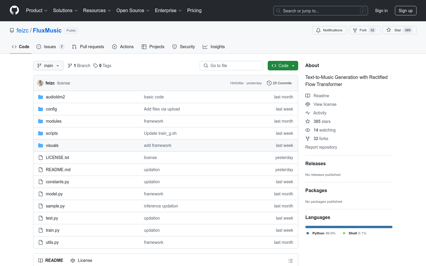Click the config folder icon

pos(41,109)
